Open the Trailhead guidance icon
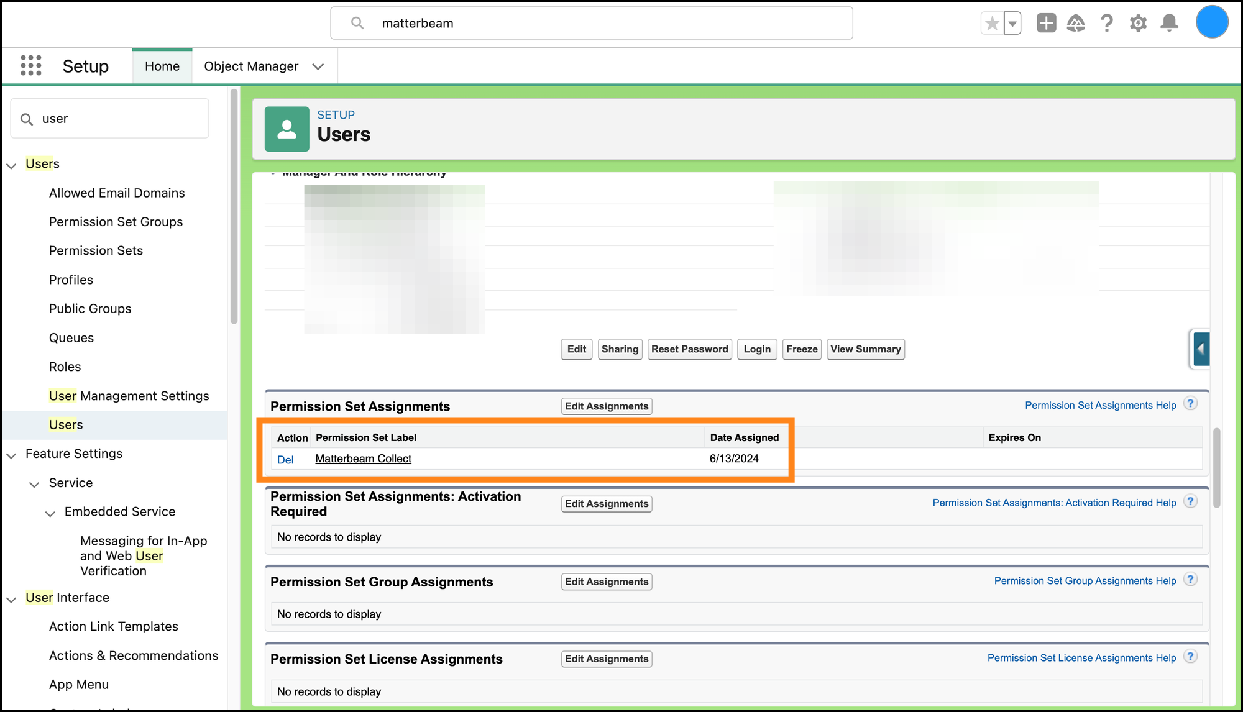Image resolution: width=1243 pixels, height=712 pixels. click(x=1076, y=24)
